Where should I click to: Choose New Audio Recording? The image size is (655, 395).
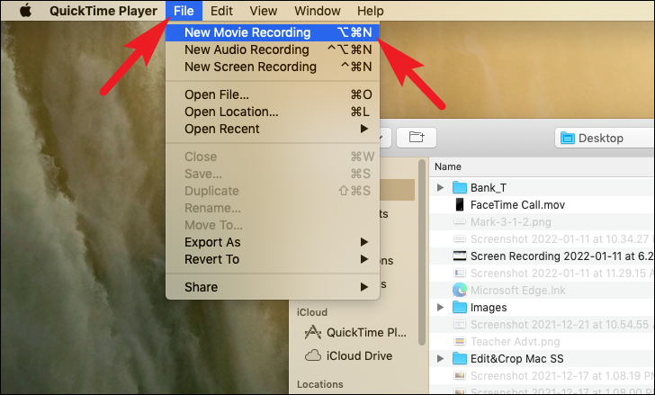[x=273, y=49]
